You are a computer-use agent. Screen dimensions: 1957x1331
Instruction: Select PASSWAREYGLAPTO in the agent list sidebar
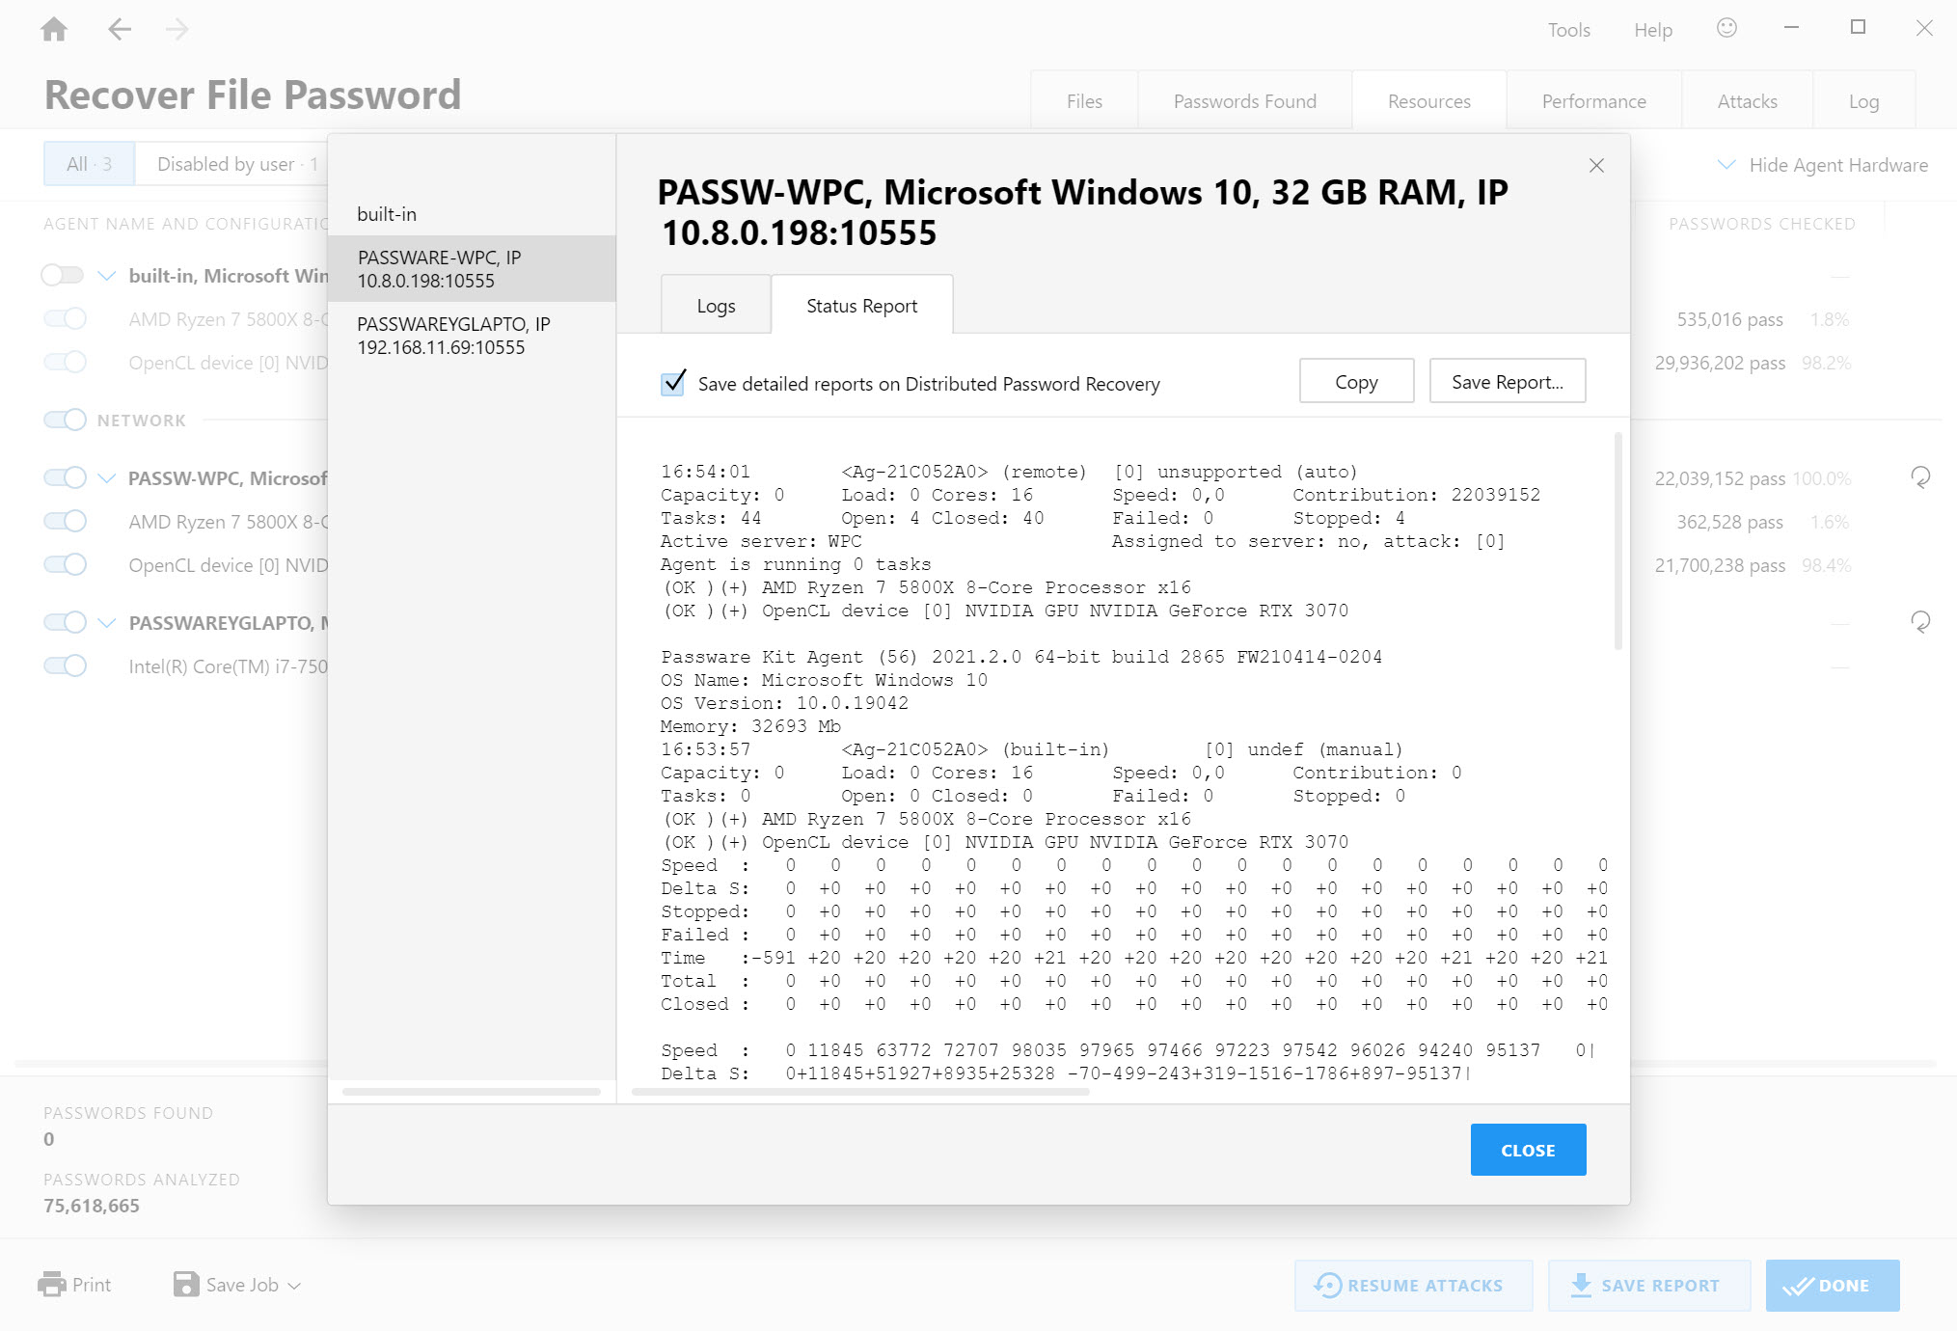coord(453,335)
